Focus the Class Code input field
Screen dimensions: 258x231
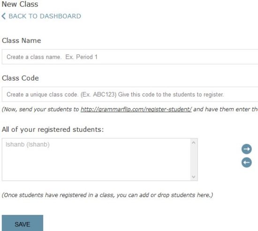[130, 94]
